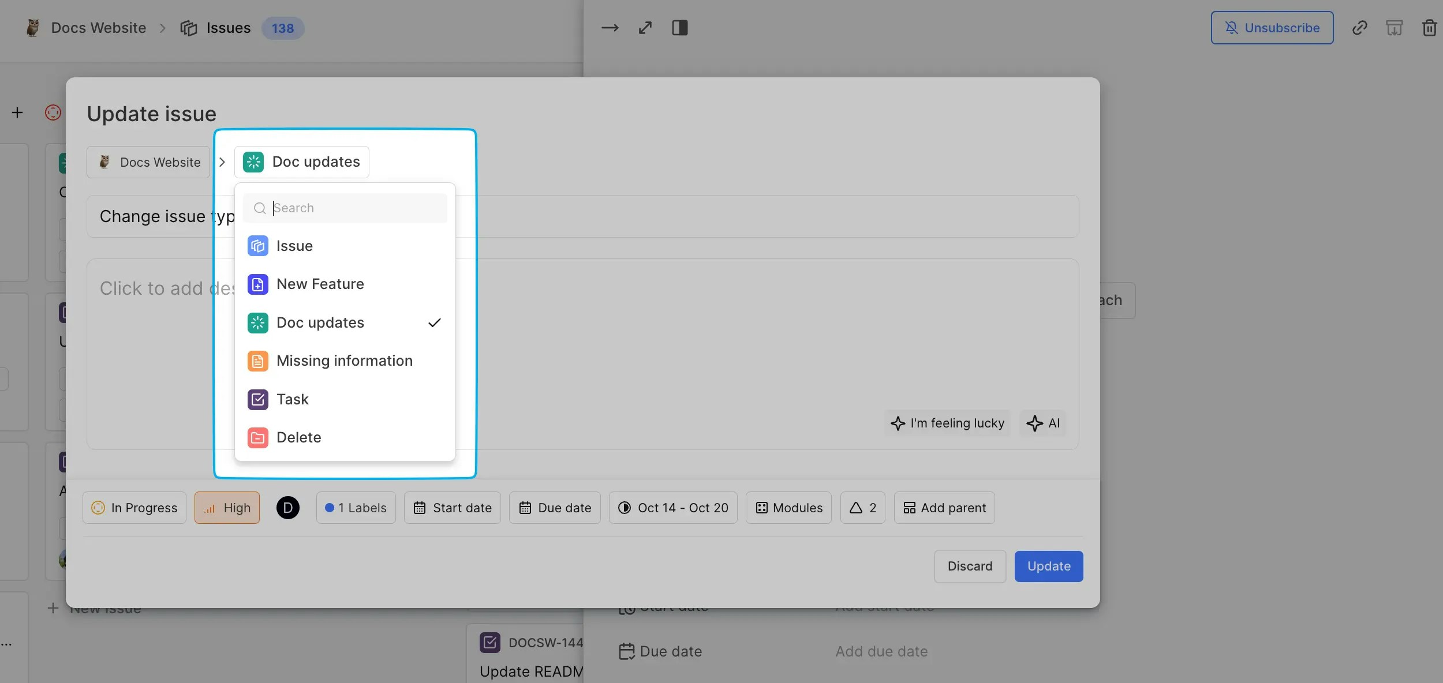
Task: Click the Discard button
Action: tap(970, 566)
